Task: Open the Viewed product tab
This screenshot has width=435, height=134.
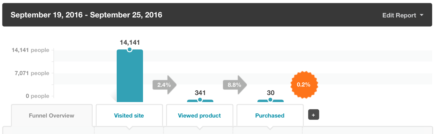Action: pyautogui.click(x=199, y=116)
